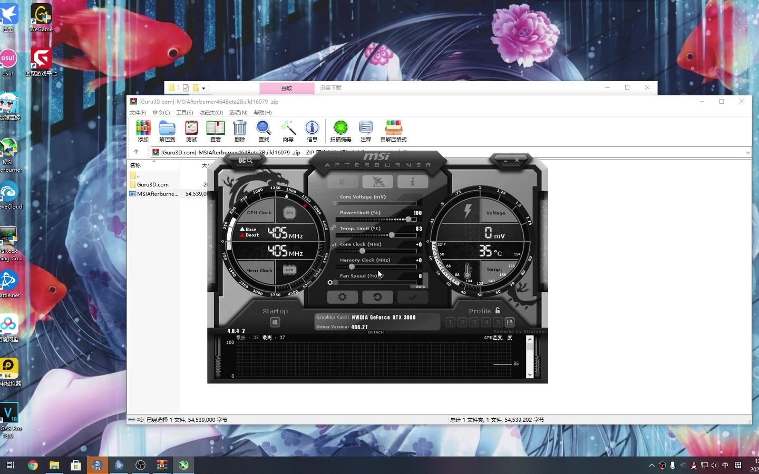Screen dimensions: 759x474
Task: Click the airplane logo button in Afterburner
Action: (x=377, y=182)
